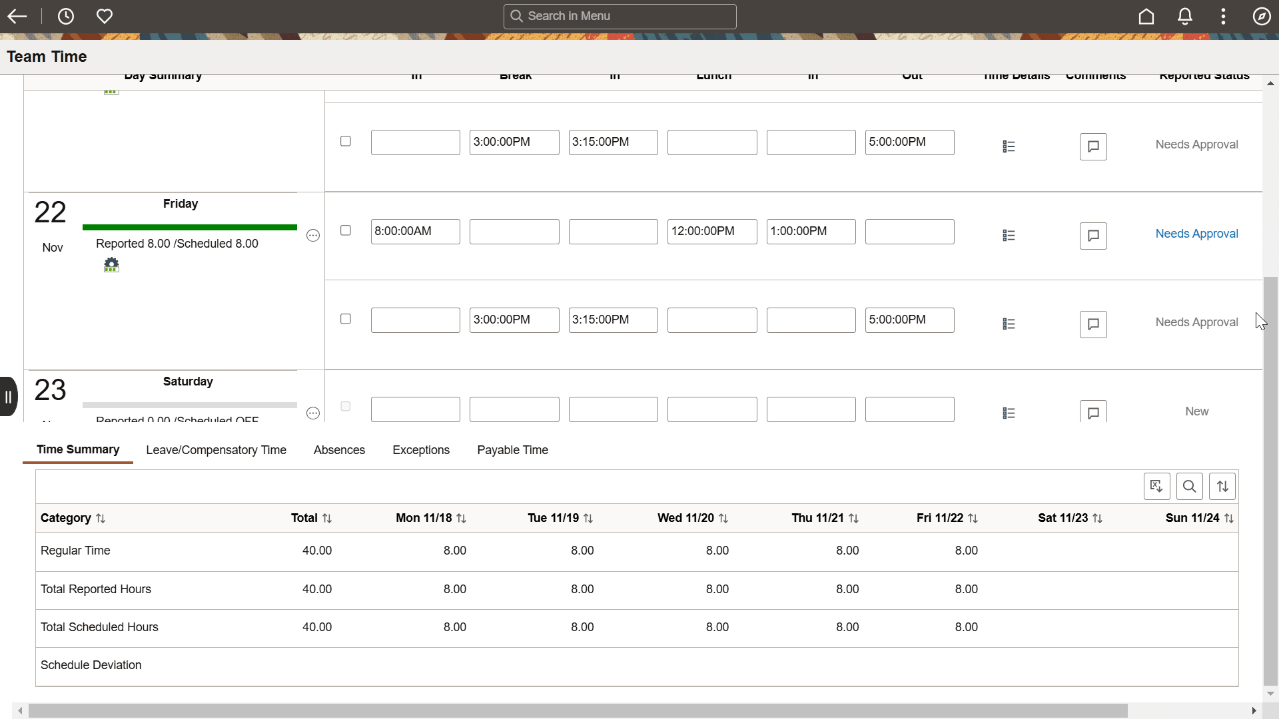
Task: Open Favorites heart icon
Action: pyautogui.click(x=105, y=17)
